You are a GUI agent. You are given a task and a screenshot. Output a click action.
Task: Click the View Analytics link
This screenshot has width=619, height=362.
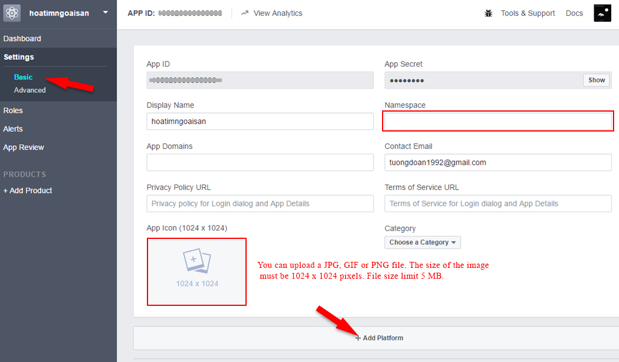point(277,13)
